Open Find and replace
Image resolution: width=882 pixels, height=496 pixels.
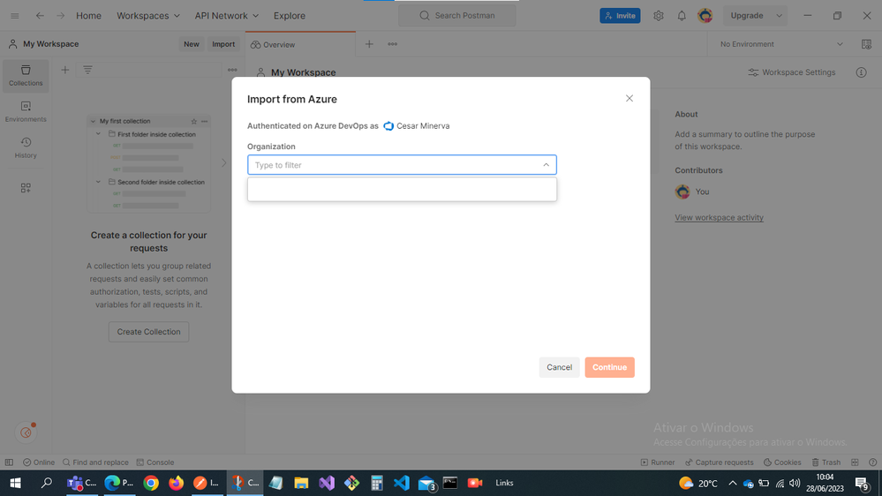[95, 462]
